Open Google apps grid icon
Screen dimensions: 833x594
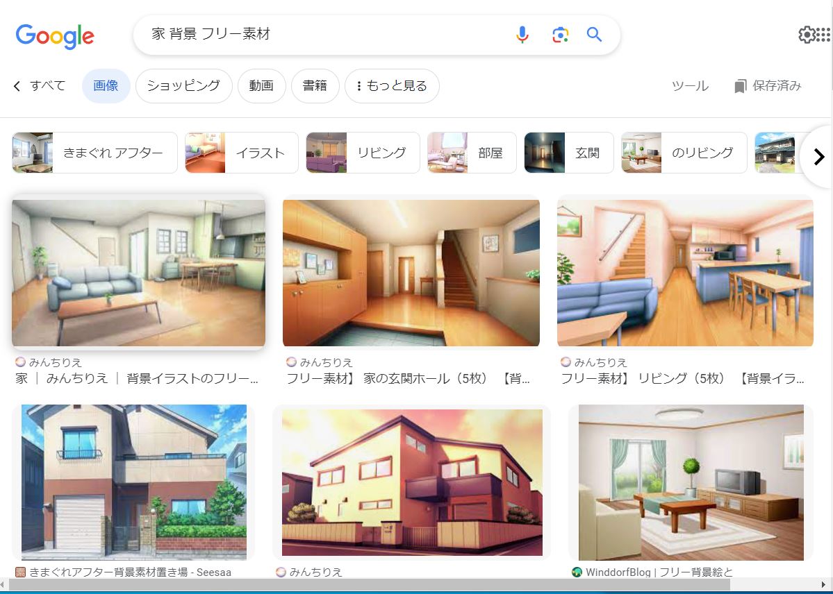pos(823,35)
